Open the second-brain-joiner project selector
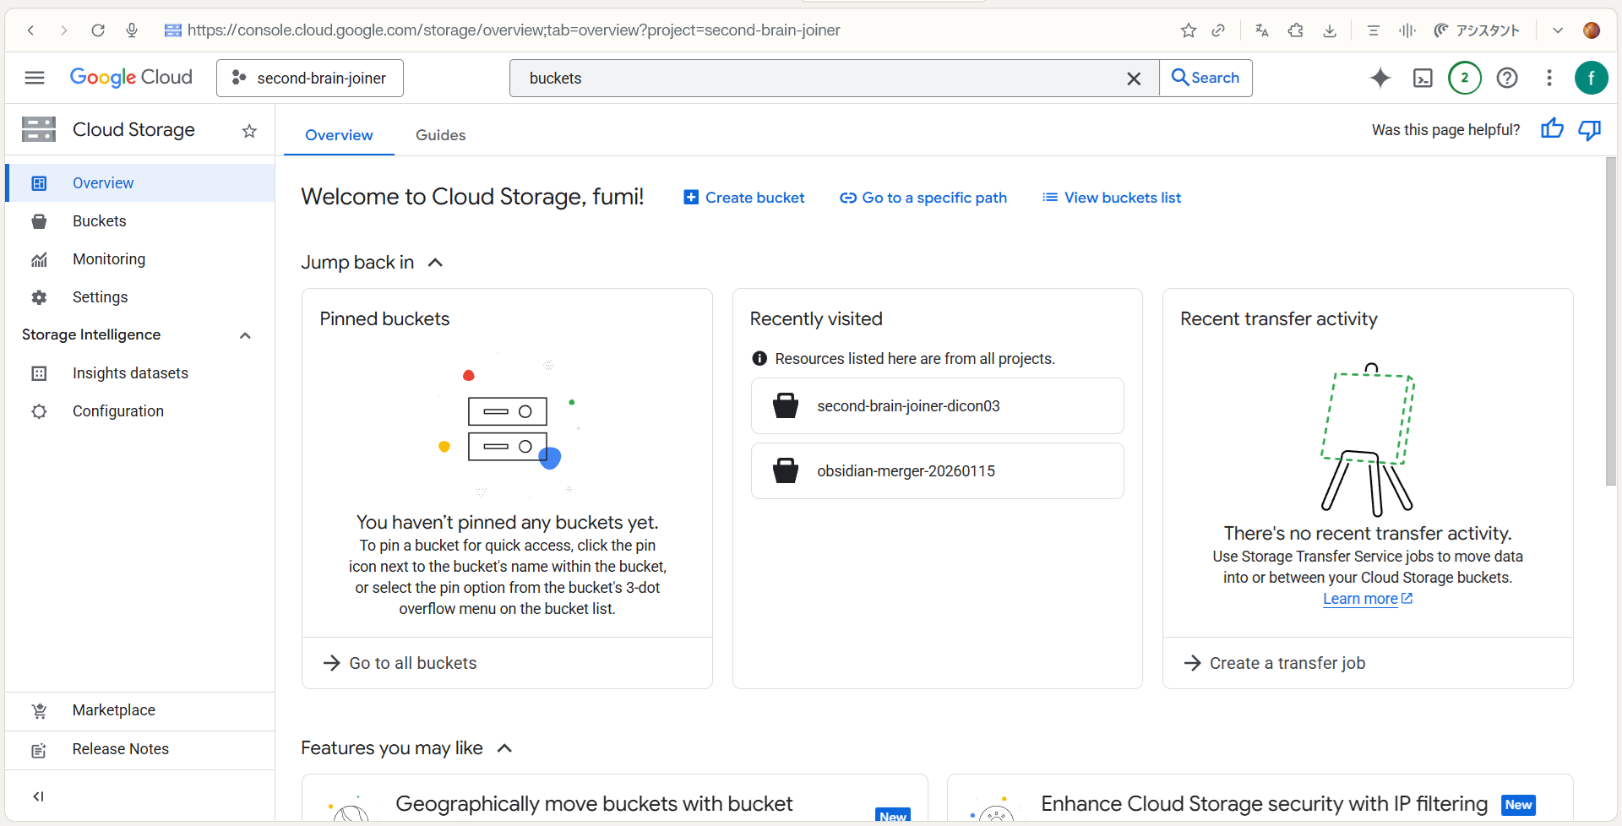Viewport: 1622px width, 826px height. tap(310, 79)
